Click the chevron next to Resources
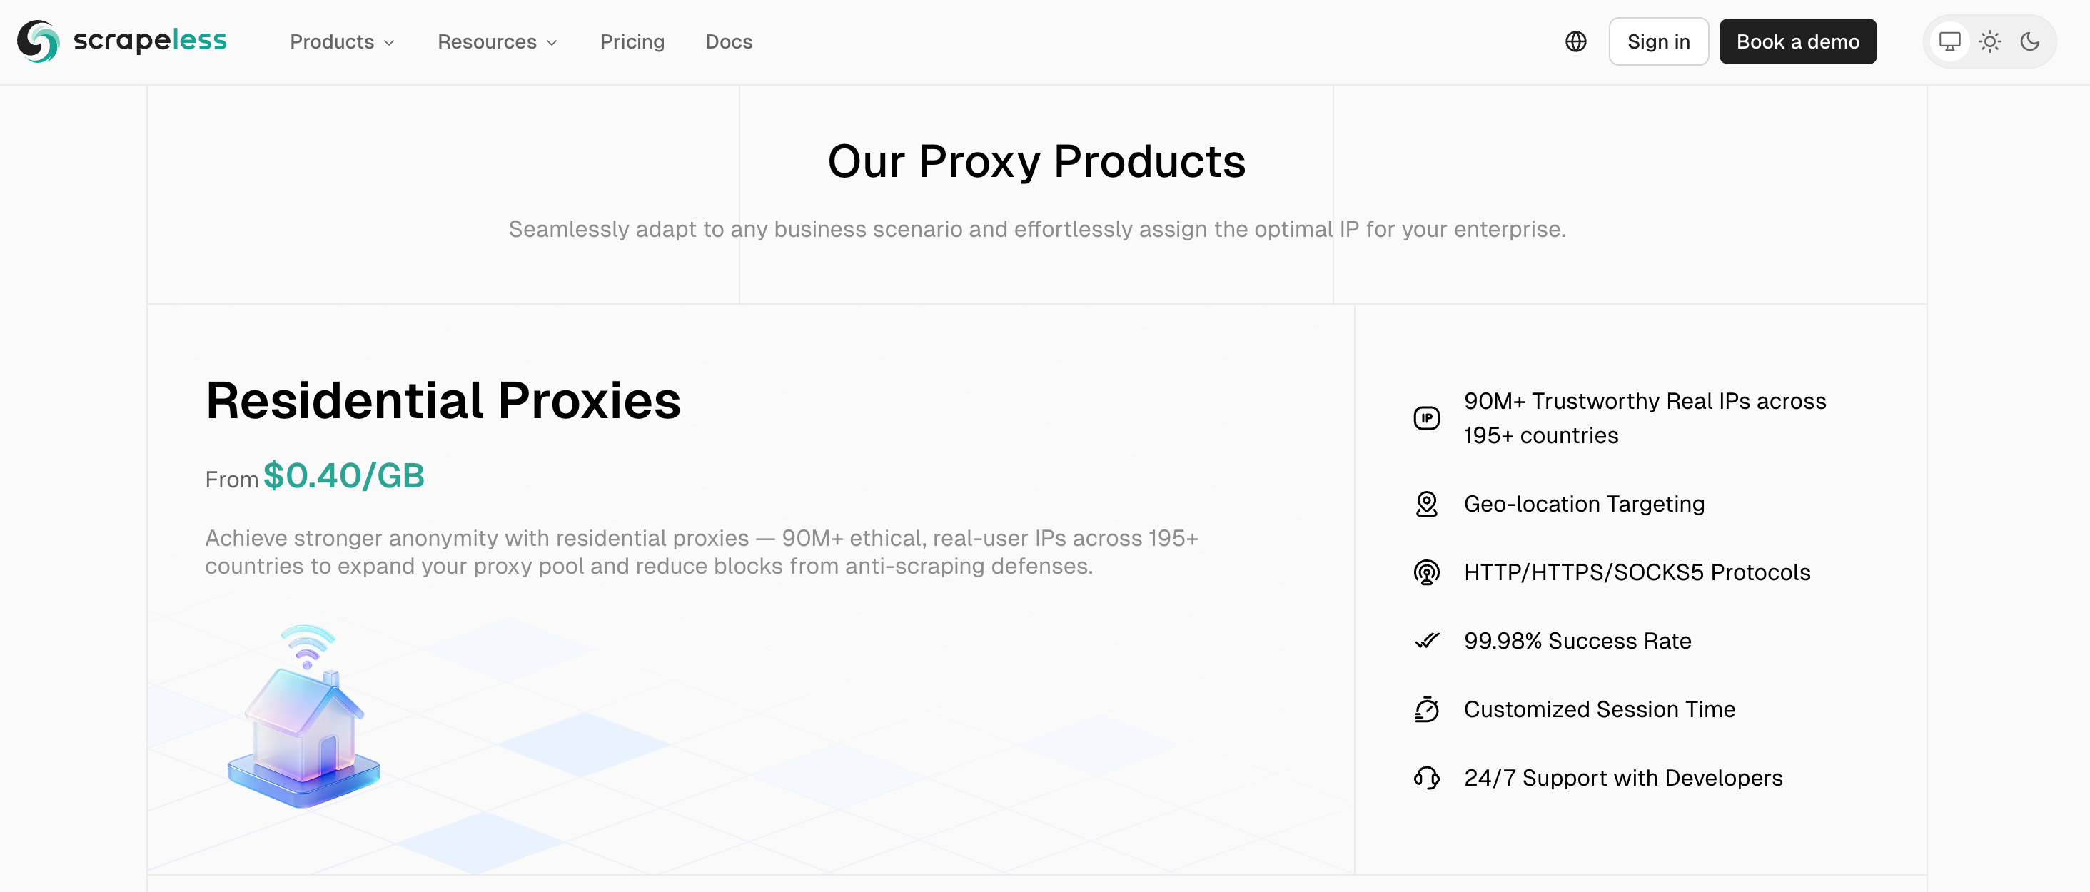 (552, 43)
